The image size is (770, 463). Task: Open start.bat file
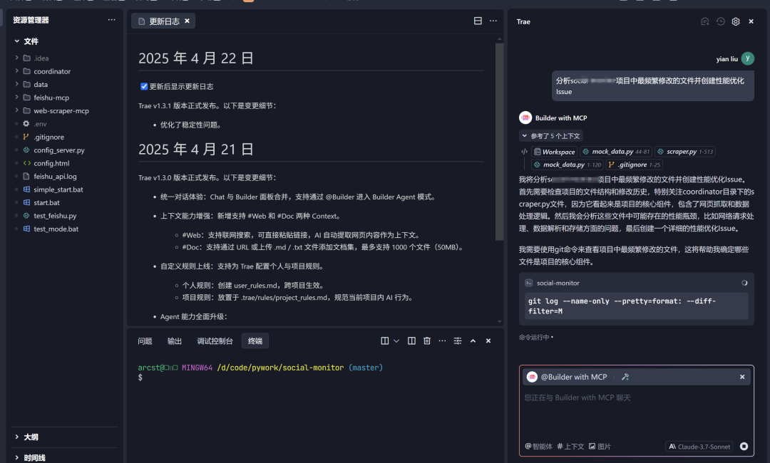point(46,202)
